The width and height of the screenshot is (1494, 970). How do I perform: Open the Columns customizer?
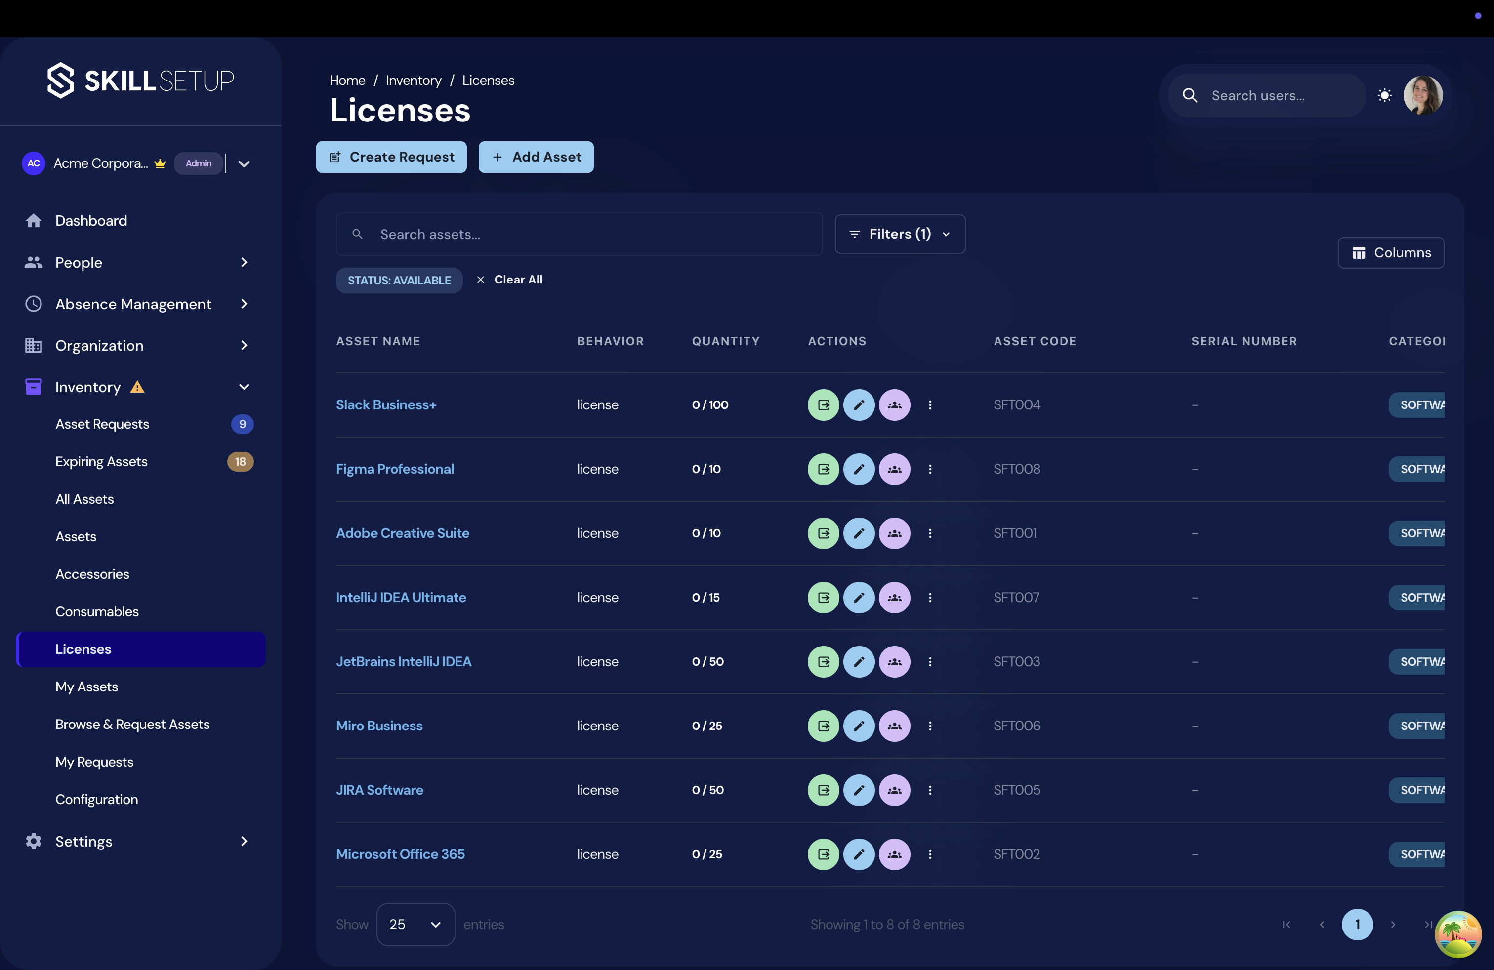click(1391, 252)
